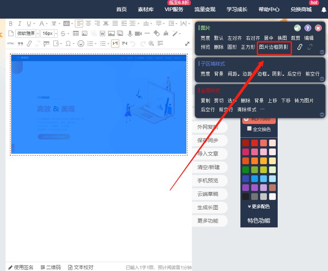Click the microphone audio icon
The width and height of the screenshot is (328, 271).
coord(130,34)
